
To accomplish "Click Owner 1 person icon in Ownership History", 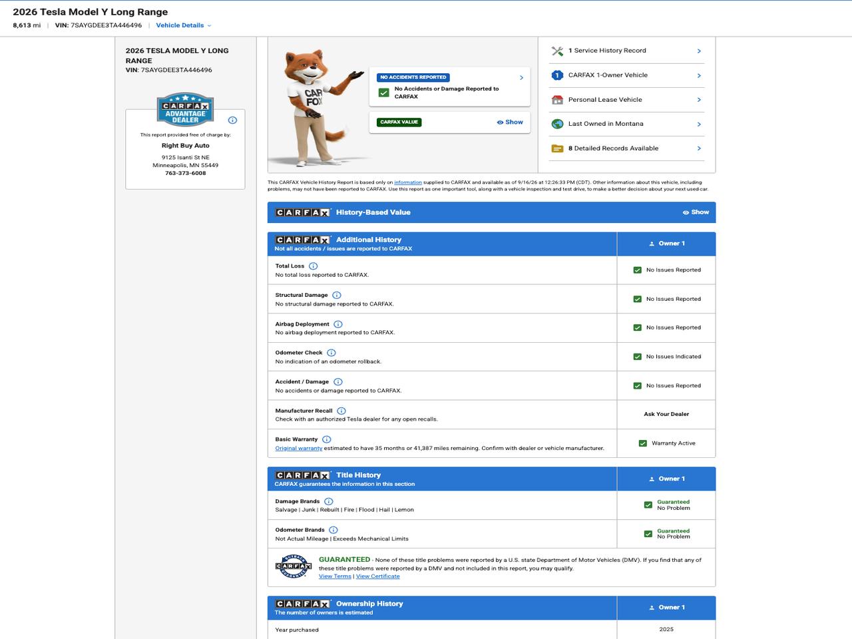I will (652, 608).
